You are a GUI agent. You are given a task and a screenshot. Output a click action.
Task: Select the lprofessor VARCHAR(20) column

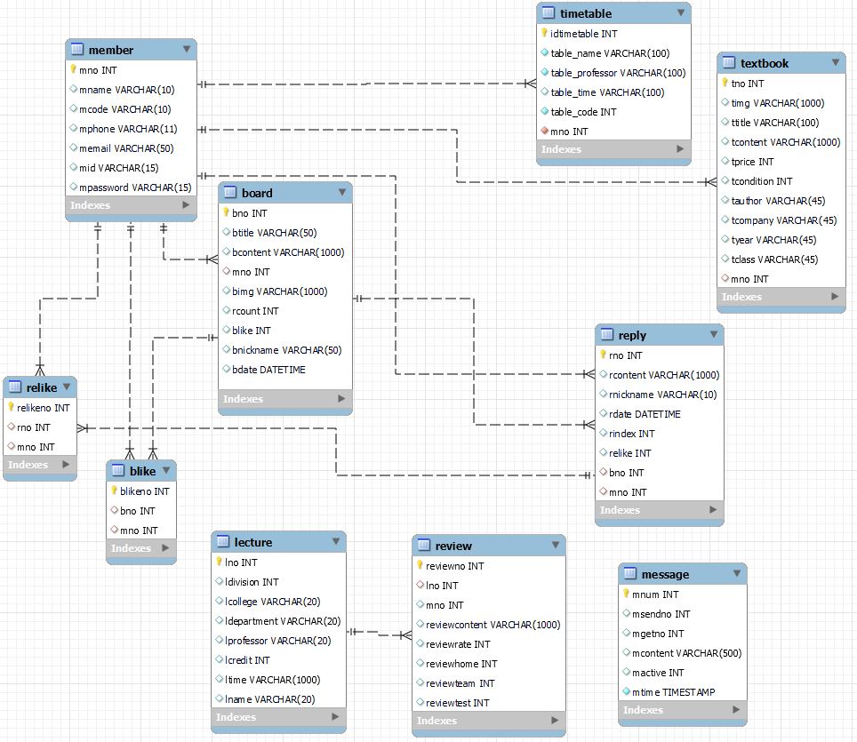279,641
